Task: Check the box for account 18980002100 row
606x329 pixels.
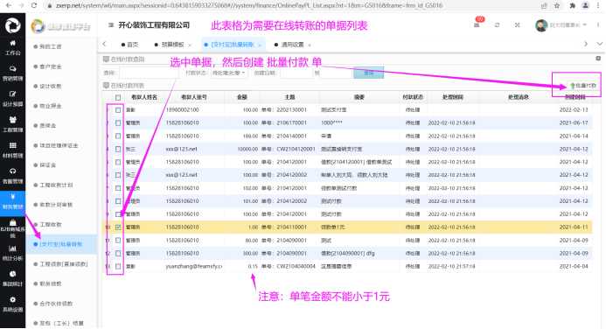Action: pos(118,110)
